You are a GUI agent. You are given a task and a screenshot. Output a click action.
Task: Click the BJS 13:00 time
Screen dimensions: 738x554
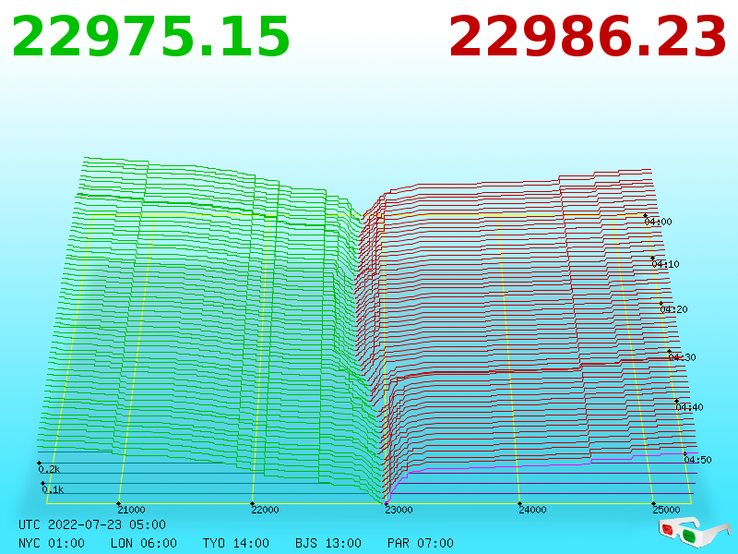(328, 543)
